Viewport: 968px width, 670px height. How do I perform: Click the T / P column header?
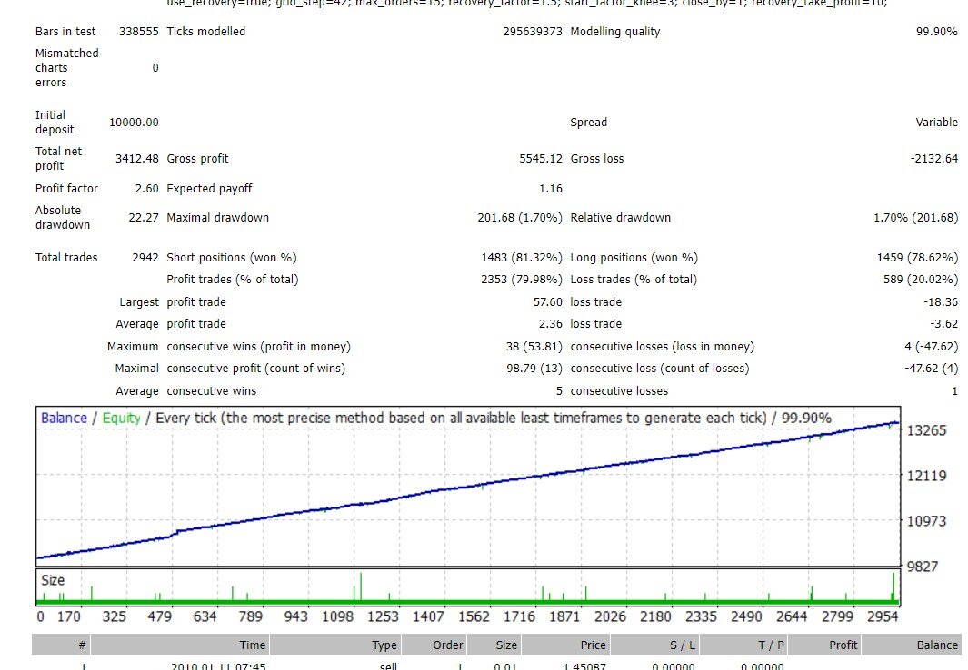pos(743,645)
